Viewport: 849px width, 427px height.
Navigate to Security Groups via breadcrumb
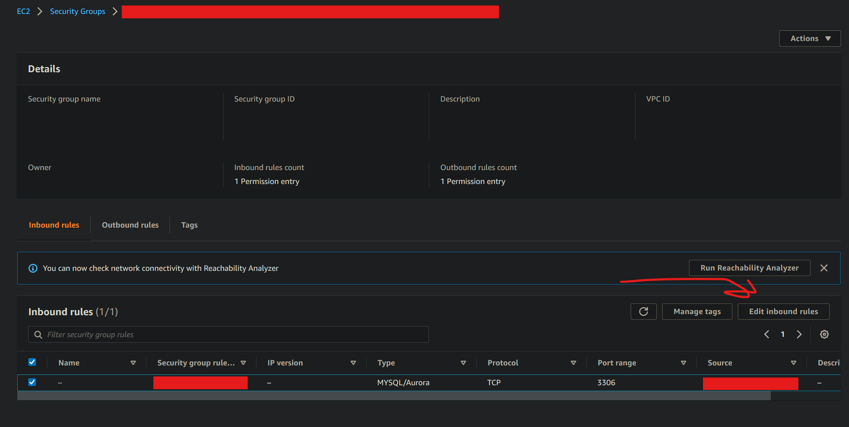(77, 11)
